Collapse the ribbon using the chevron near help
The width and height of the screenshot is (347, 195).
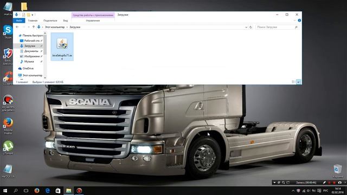[294, 21]
